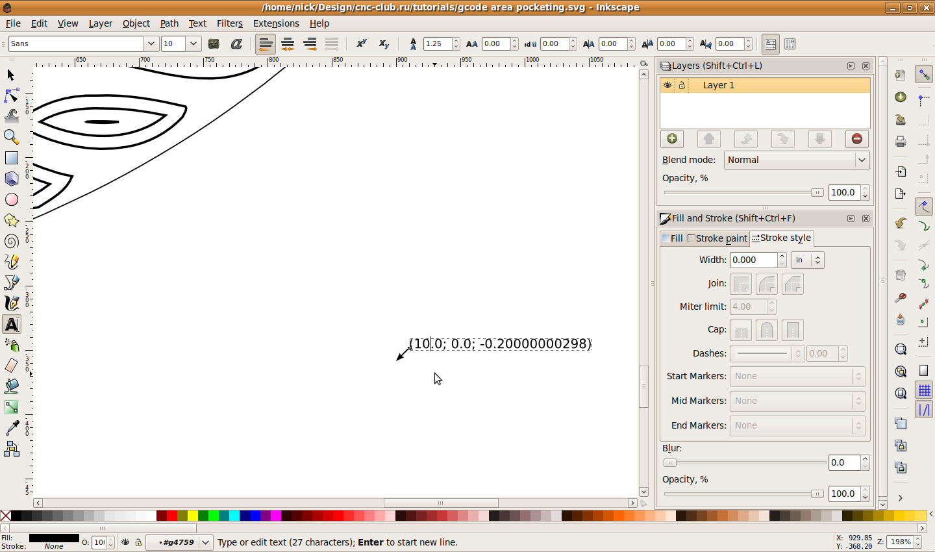Select the Calligraphy tool
The image size is (935, 552).
tap(11, 303)
